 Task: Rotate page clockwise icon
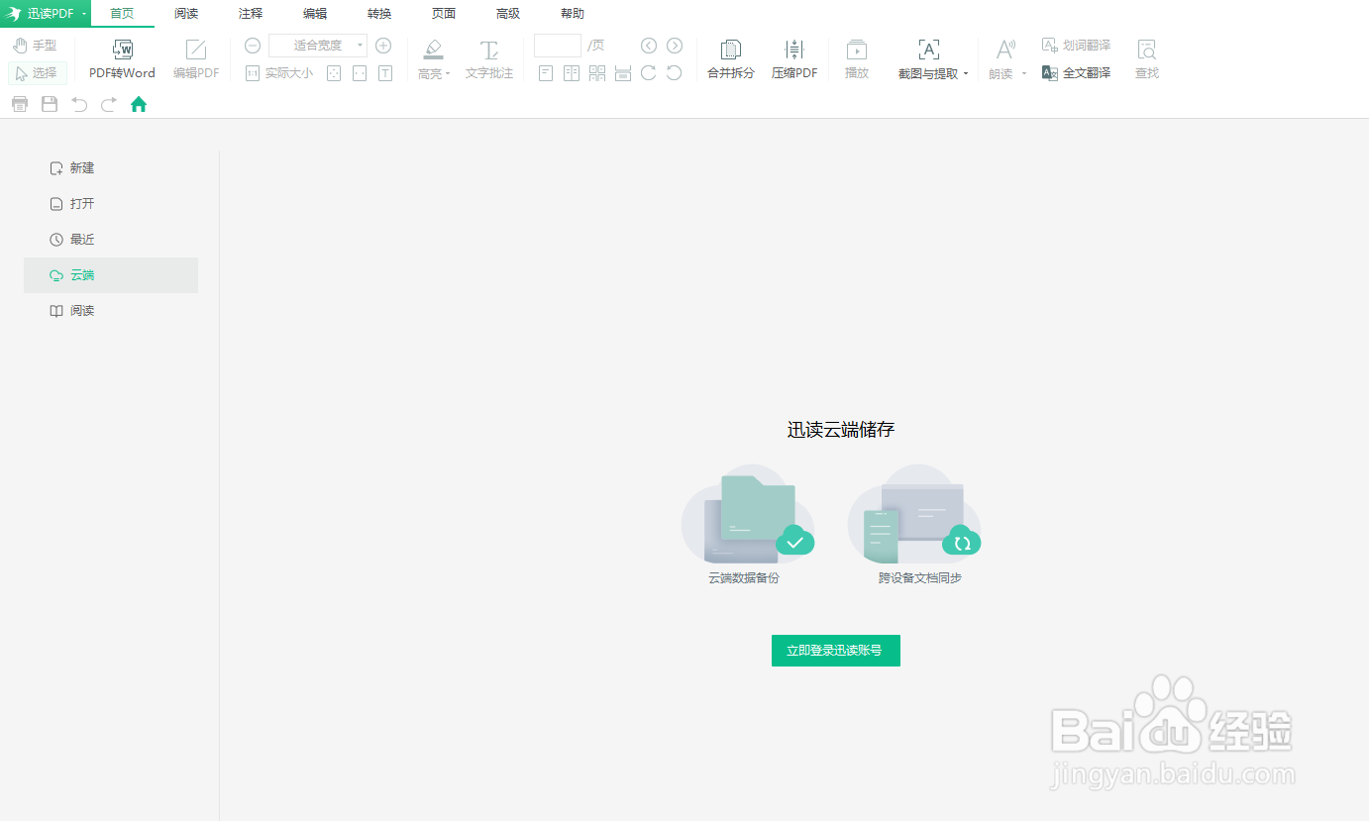click(649, 73)
